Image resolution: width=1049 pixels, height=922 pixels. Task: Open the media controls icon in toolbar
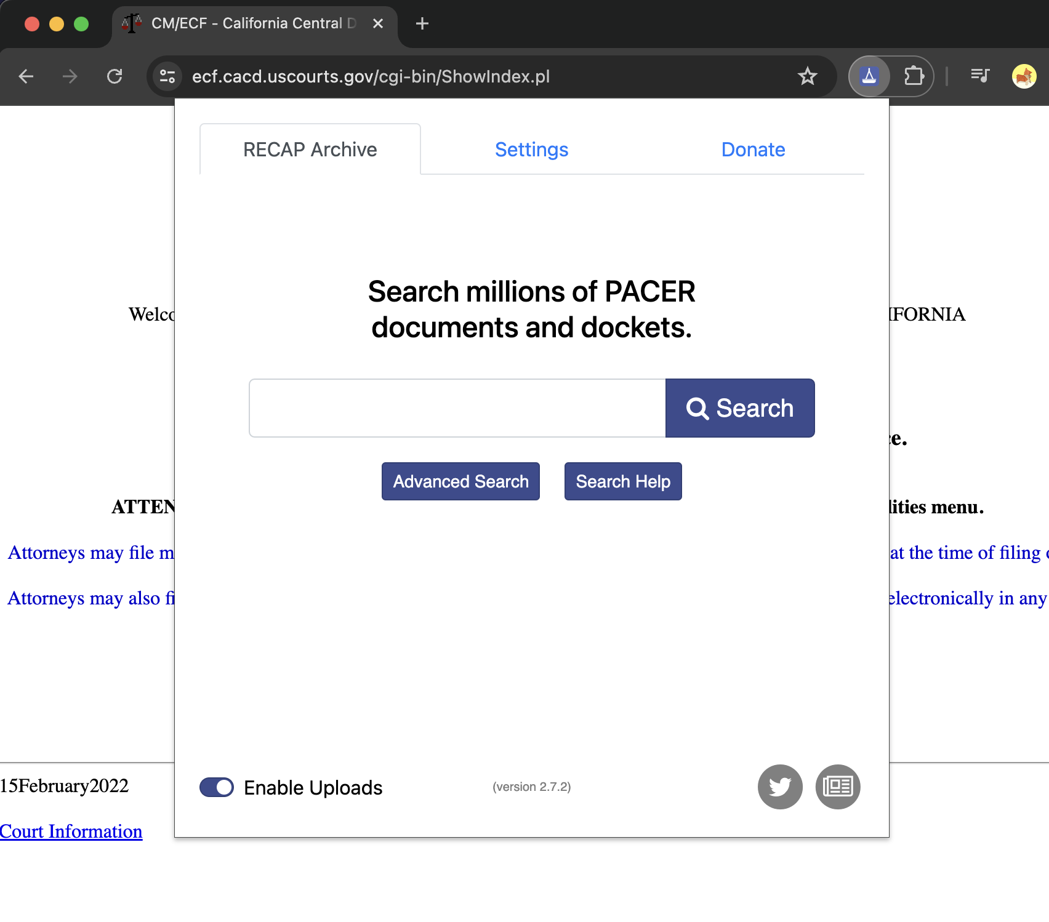[979, 76]
